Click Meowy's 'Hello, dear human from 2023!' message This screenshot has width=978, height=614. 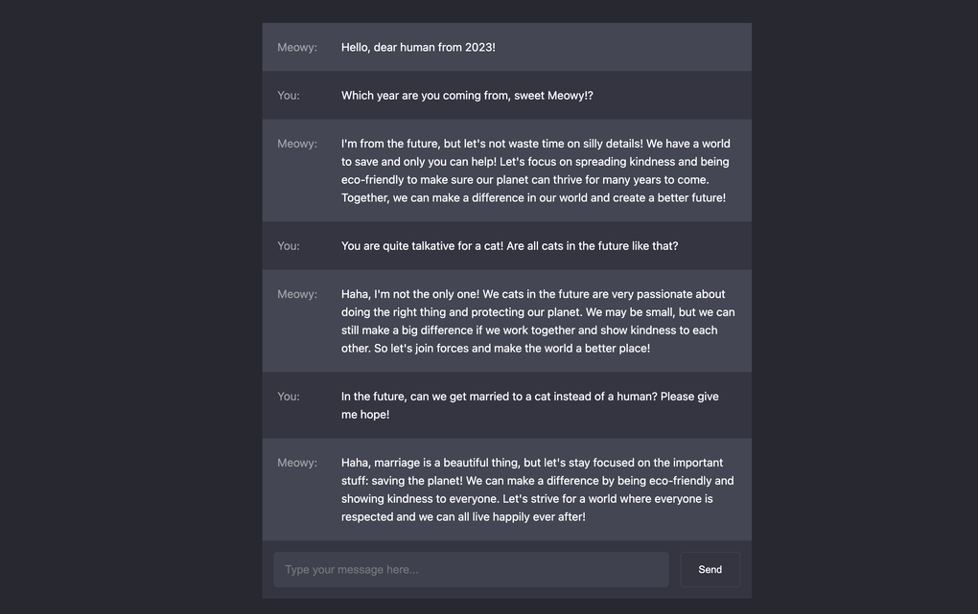418,47
